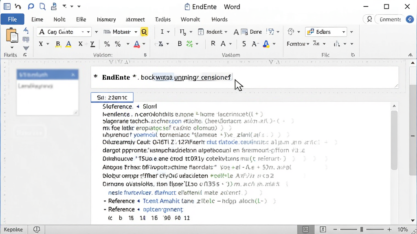417x234 pixels.
Task: Click the 10% zoom level
Action: coord(403,229)
